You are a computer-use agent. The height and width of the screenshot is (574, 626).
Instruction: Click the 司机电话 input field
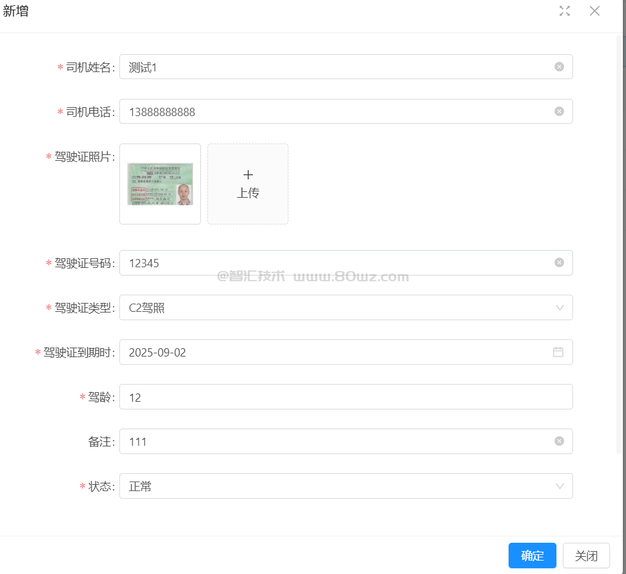coord(346,111)
